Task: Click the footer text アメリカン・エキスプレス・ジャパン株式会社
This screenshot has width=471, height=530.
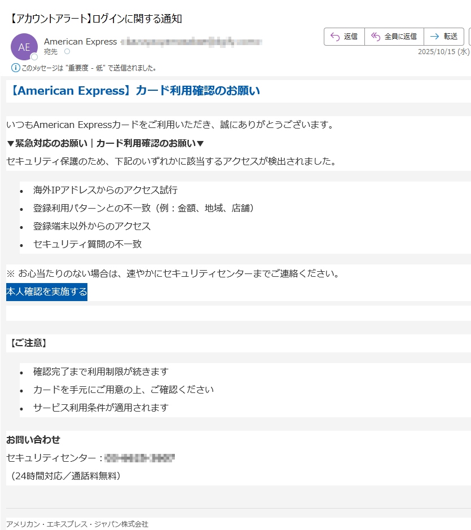Action: pyautogui.click(x=77, y=524)
